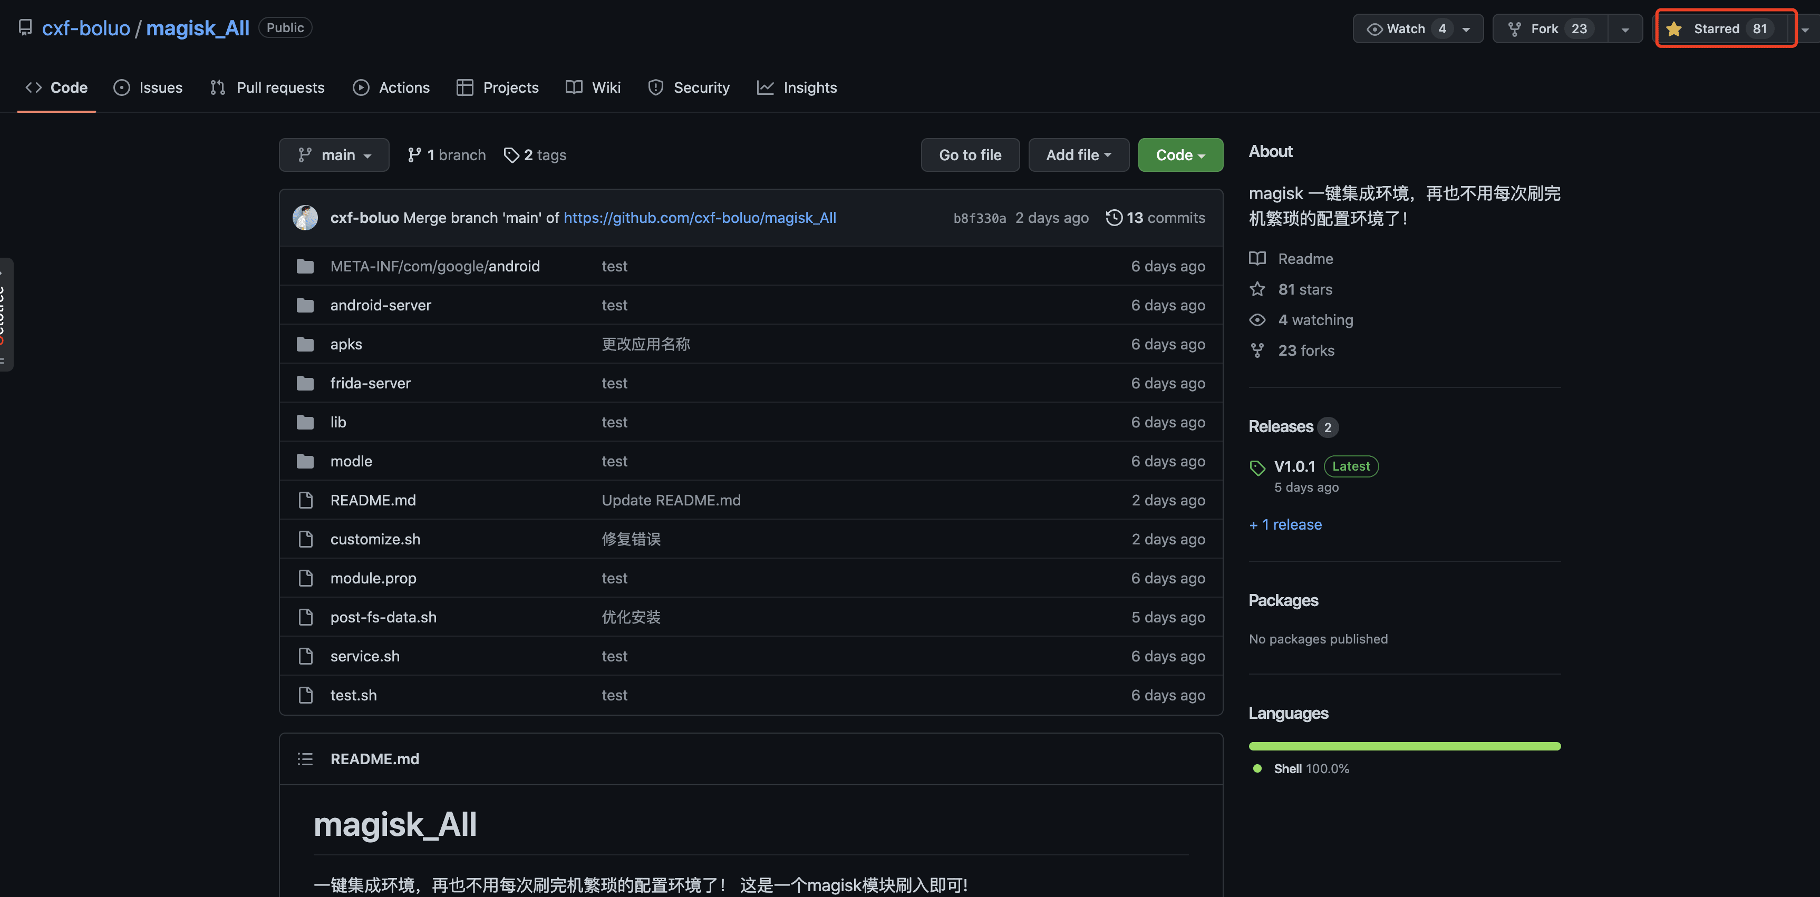Click the green Shell language bar
The height and width of the screenshot is (897, 1820).
click(1405, 746)
